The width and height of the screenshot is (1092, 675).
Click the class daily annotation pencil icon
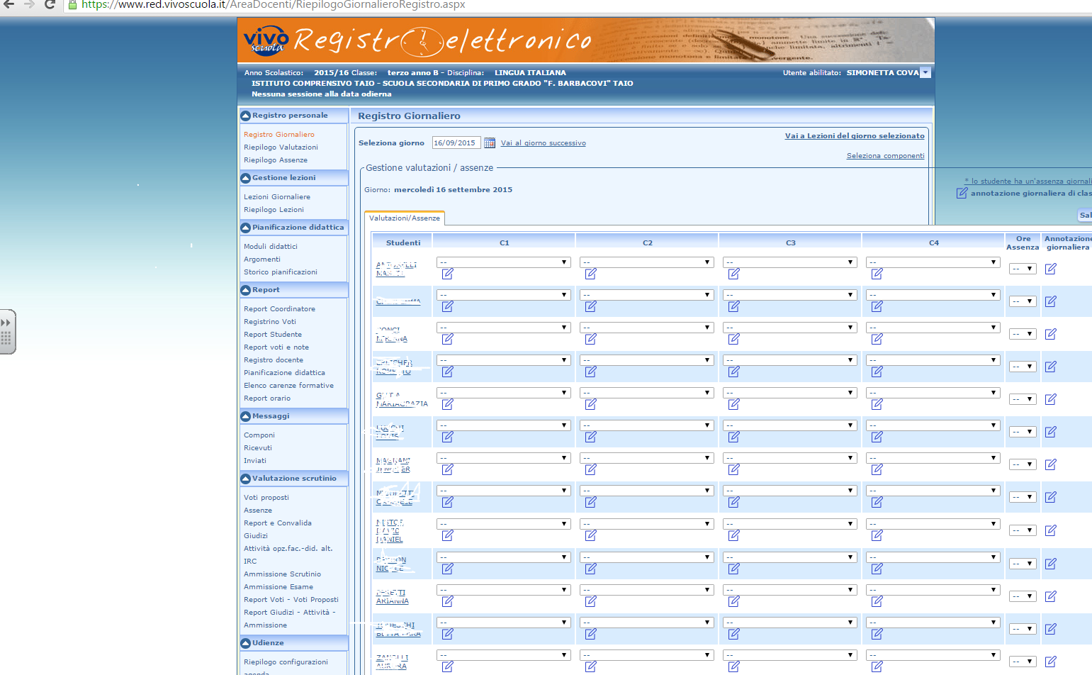(962, 193)
